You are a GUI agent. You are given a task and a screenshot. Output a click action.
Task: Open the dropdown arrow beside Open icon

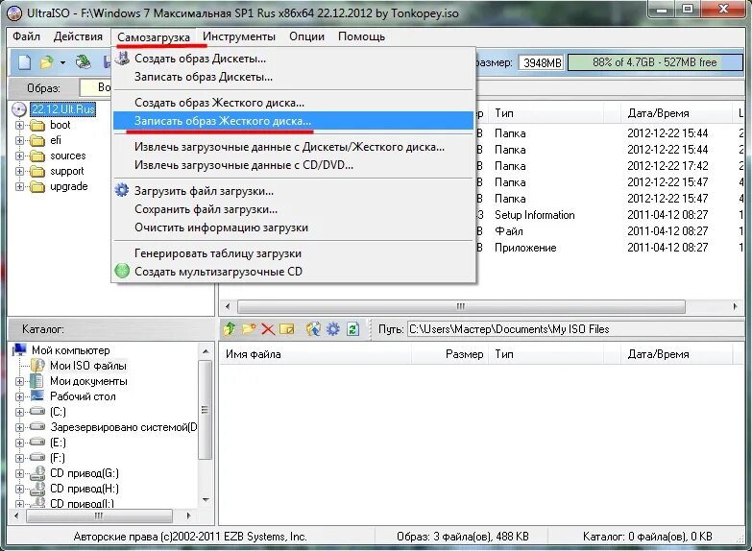pos(62,62)
